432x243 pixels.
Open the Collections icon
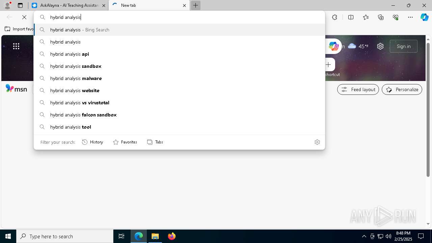(x=381, y=17)
